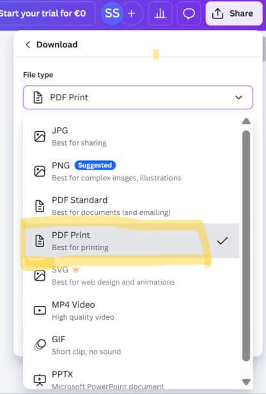
Task: Click the plus icon to add collaborators
Action: (x=131, y=13)
